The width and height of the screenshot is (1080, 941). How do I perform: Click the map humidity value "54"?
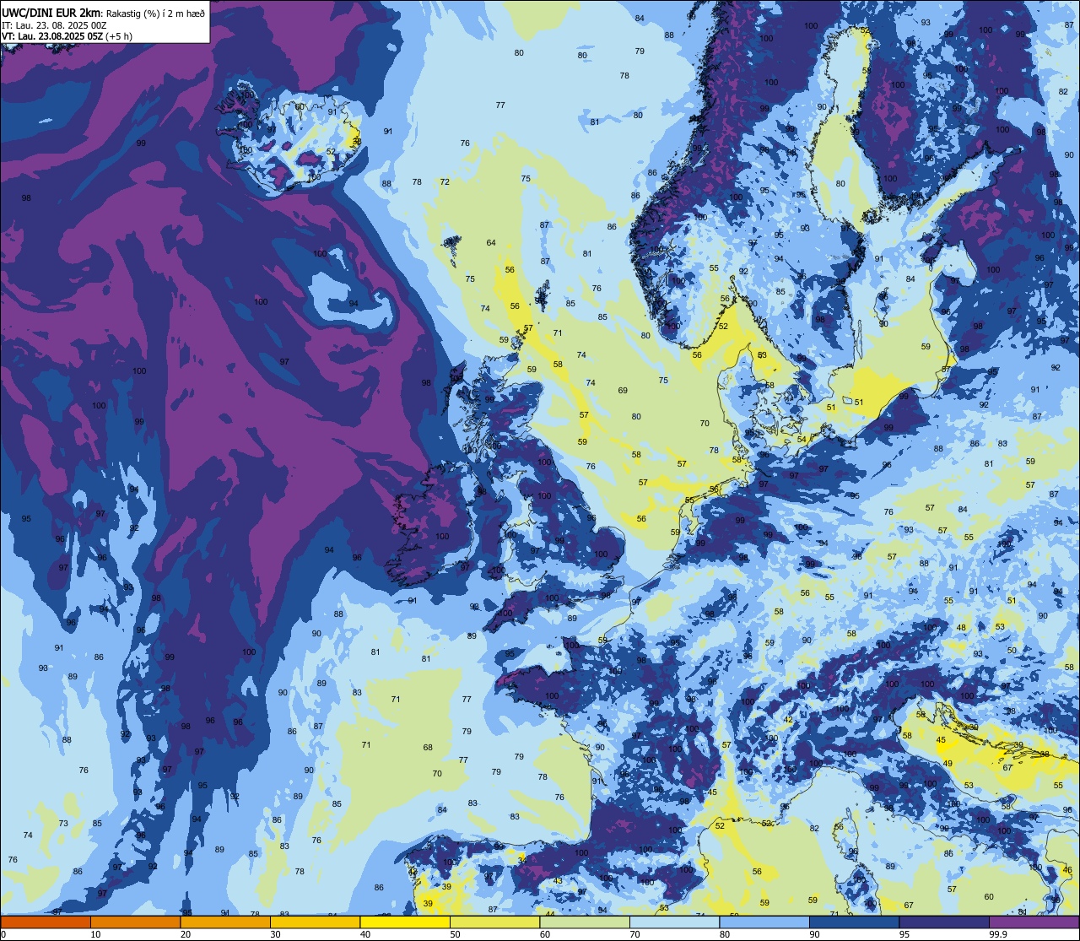tap(802, 440)
